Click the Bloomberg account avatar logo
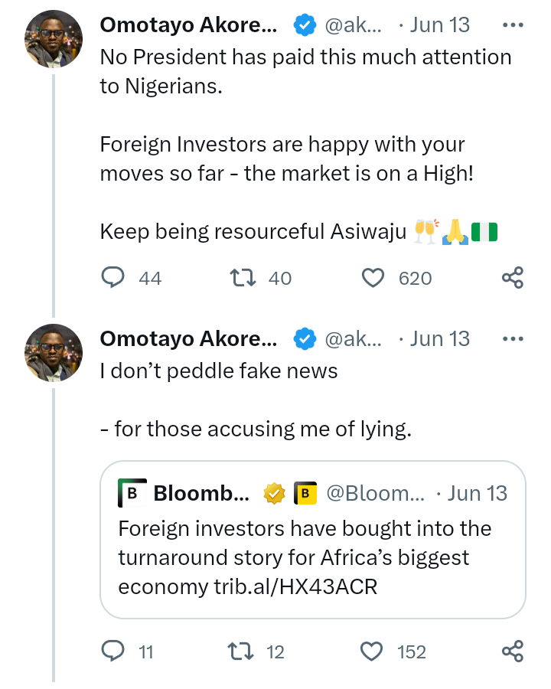The image size is (551, 689). click(132, 494)
